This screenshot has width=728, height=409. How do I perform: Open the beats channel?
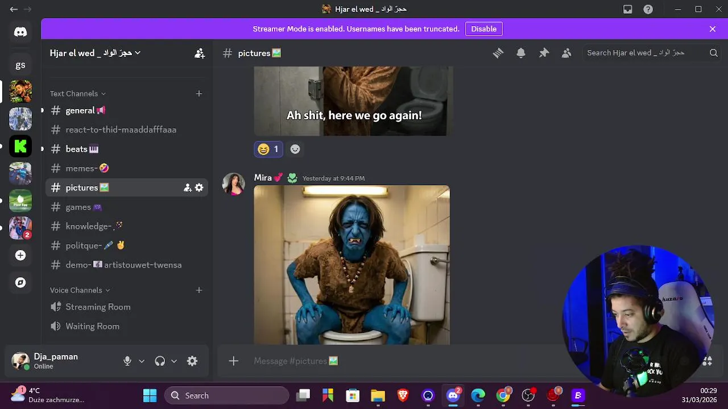coord(127,149)
